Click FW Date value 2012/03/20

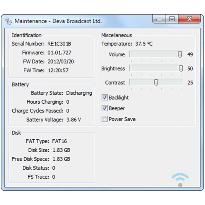61,61
